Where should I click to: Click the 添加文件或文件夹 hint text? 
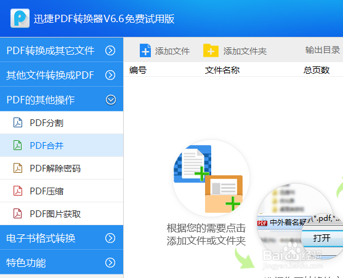(x=206, y=240)
